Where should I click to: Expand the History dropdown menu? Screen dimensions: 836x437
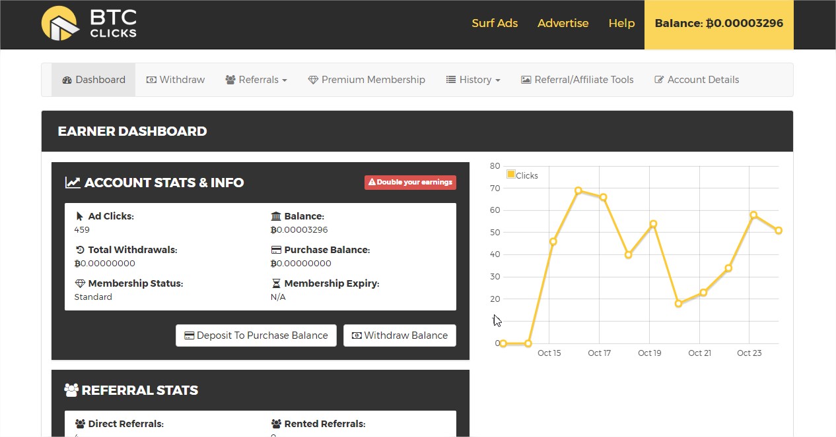tap(473, 80)
